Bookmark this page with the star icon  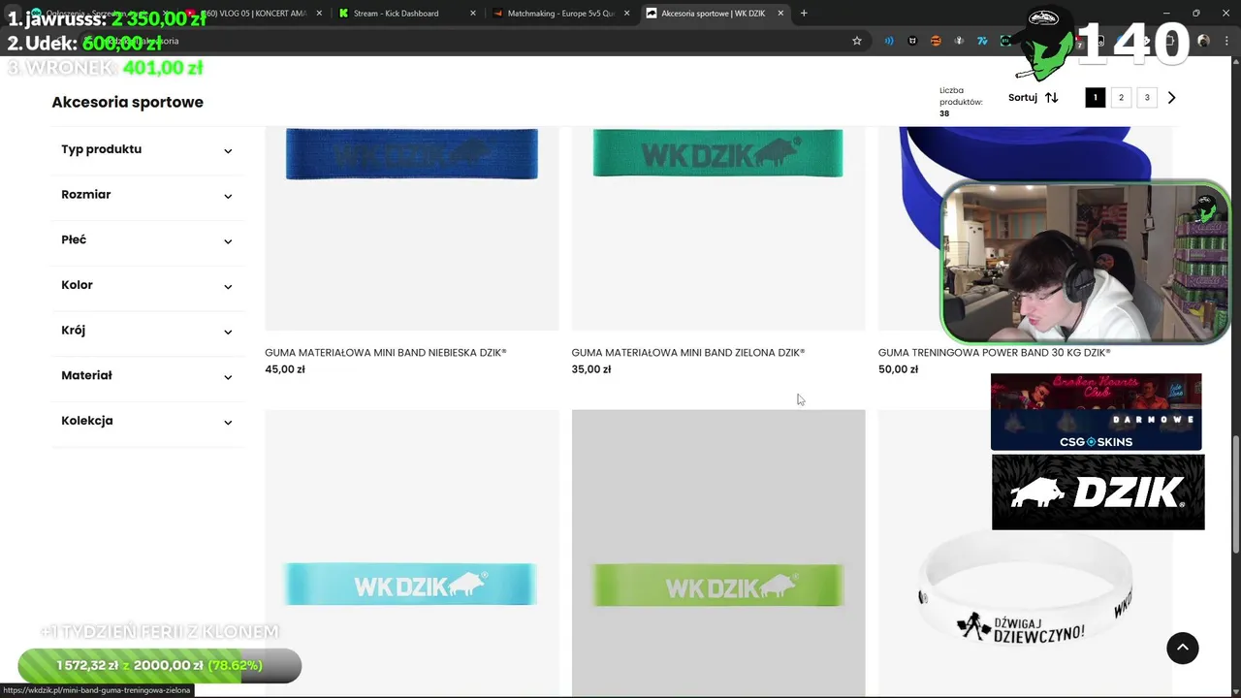(857, 41)
